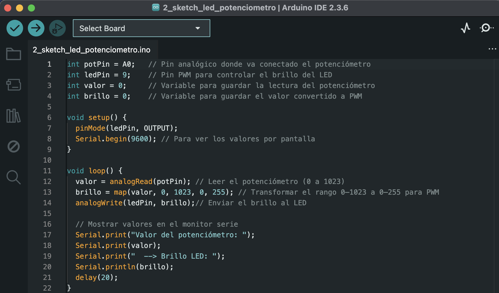Click the Verify sketch checkmark button
The width and height of the screenshot is (499, 293).
15,28
